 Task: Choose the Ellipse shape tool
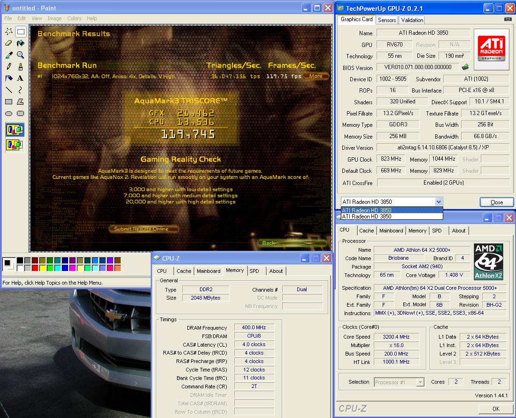(9, 114)
